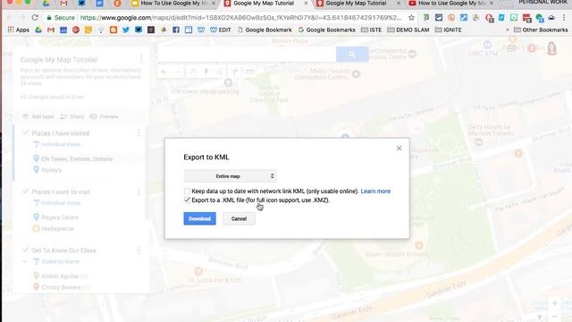Screen dimensions: 572x322
Task: Enable the network link KML checkbox
Action: (x=187, y=191)
